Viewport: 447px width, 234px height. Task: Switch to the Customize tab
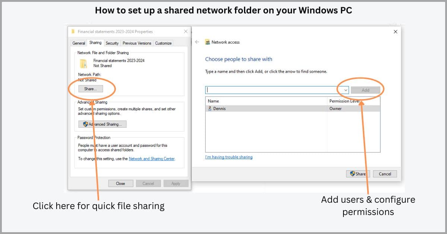click(x=163, y=43)
